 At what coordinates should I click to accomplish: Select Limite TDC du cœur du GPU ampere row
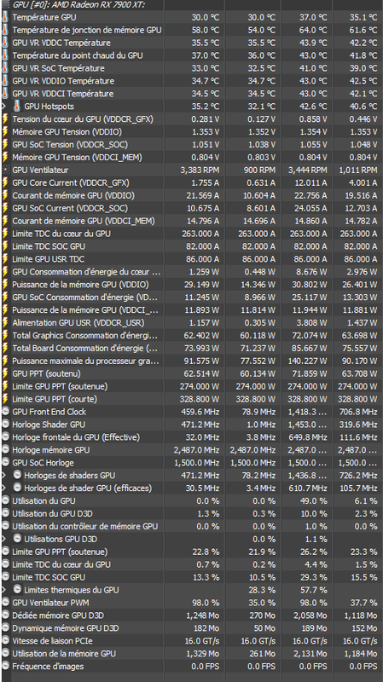pos(191,234)
